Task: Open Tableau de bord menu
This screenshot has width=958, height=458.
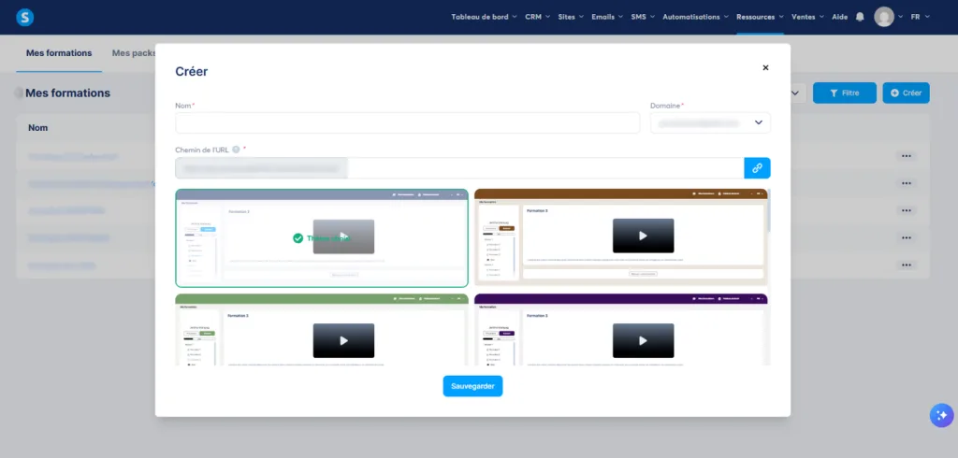Action: tap(484, 17)
